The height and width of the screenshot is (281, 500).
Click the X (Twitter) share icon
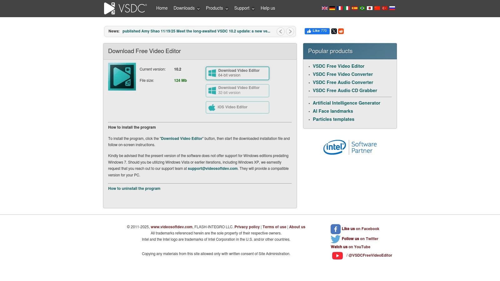pyautogui.click(x=334, y=31)
